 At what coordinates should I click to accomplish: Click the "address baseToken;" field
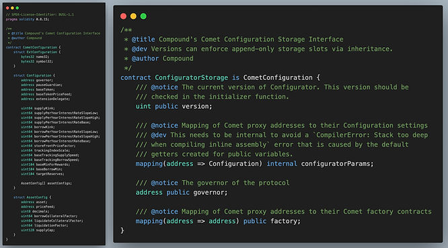pos(38,89)
